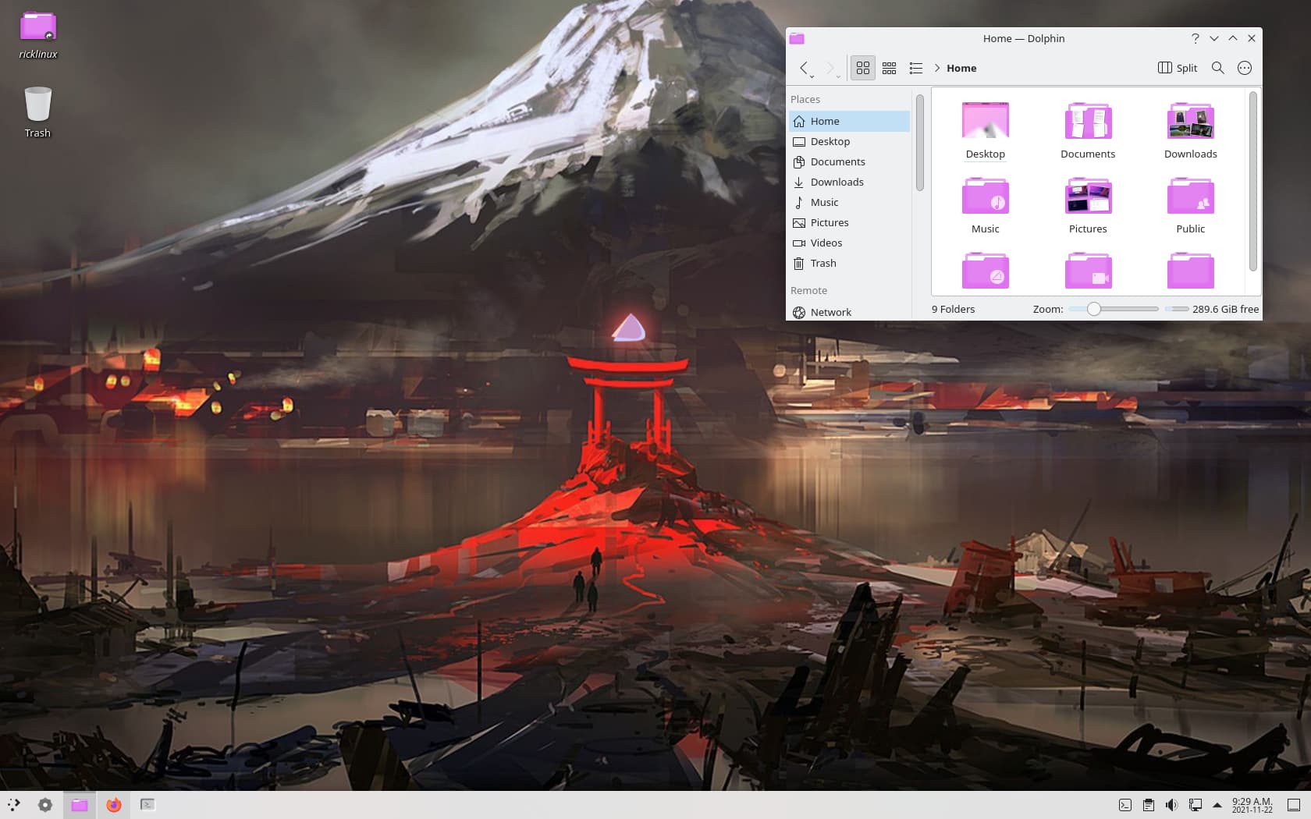Click the Places panel vertical scrollbar

point(920,142)
